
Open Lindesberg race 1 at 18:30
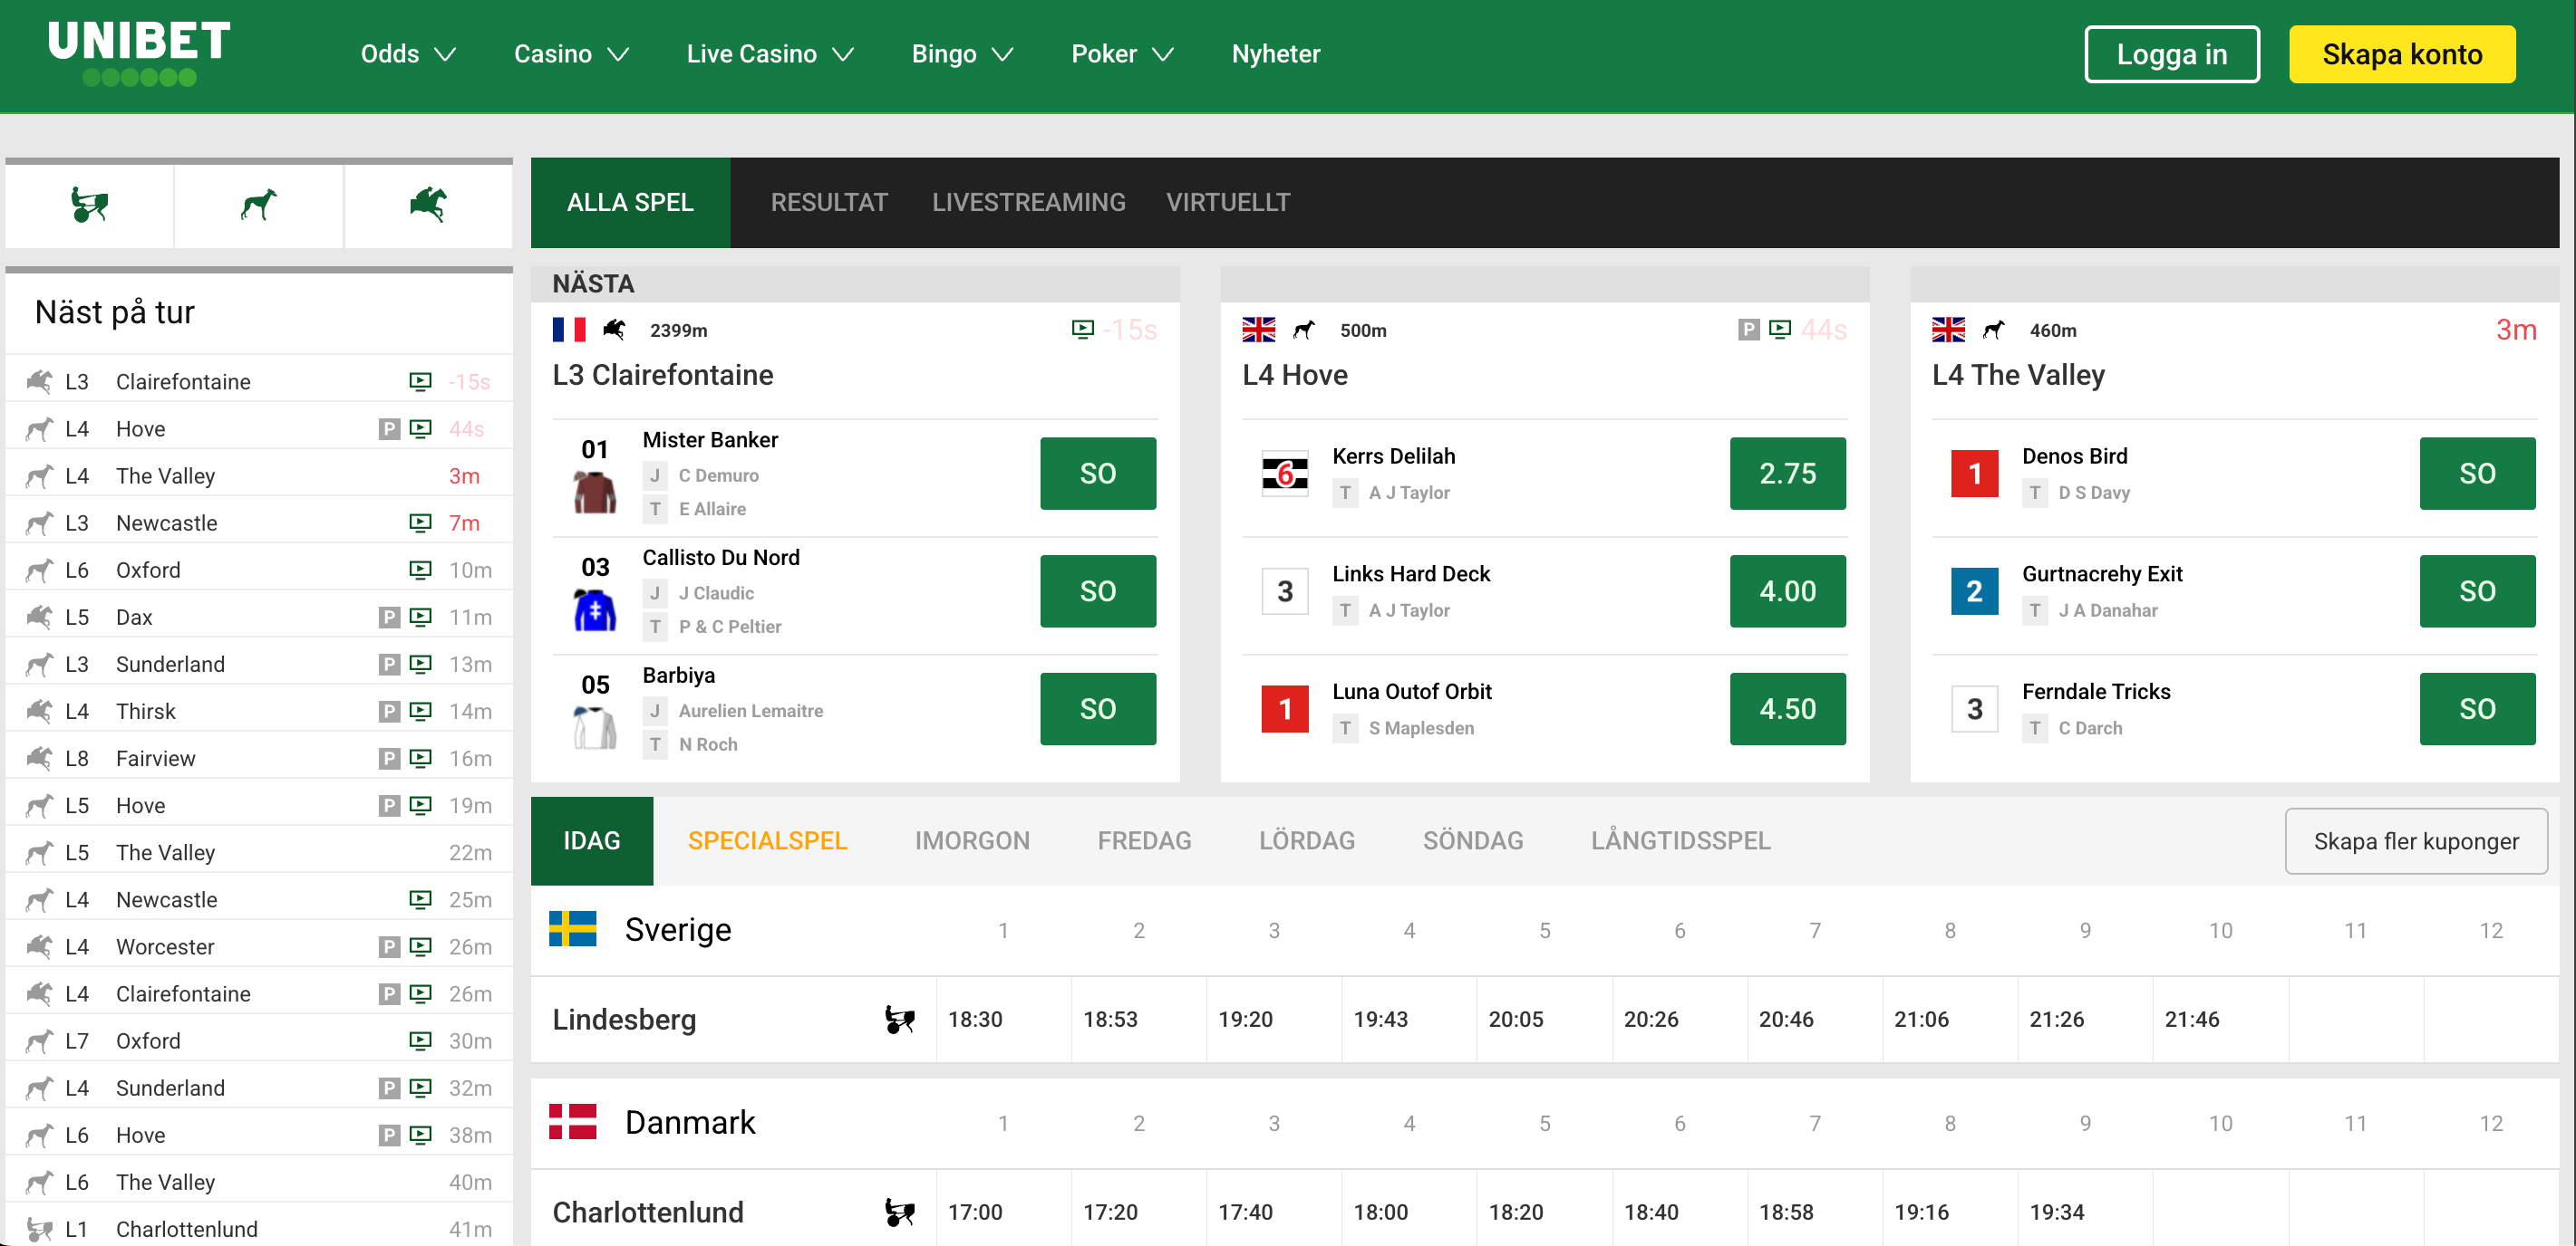[1003, 1020]
